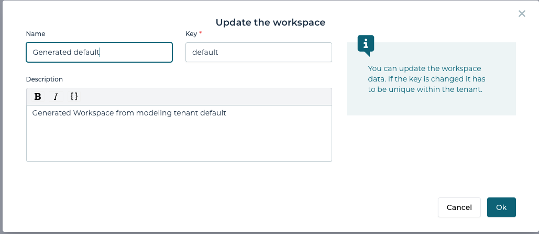Click the red required asterisk beside Key
Image resolution: width=539 pixels, height=234 pixels.
pos(200,33)
